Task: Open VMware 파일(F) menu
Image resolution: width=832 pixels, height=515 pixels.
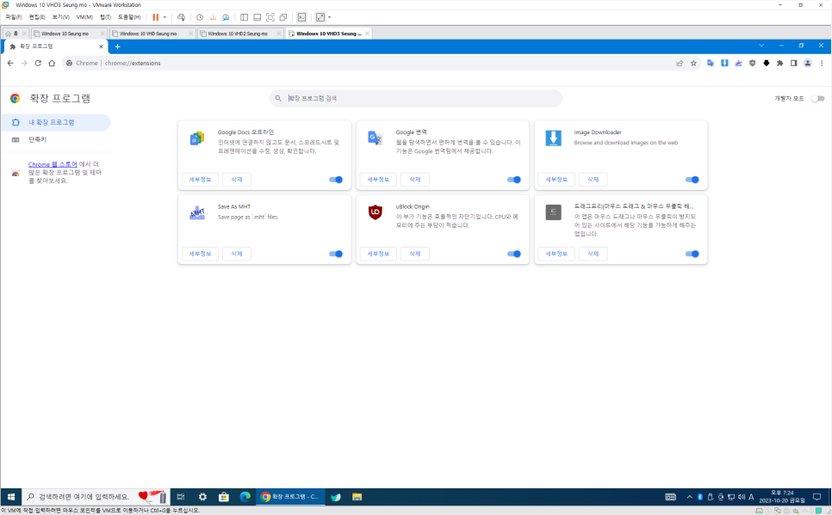Action: pos(13,17)
